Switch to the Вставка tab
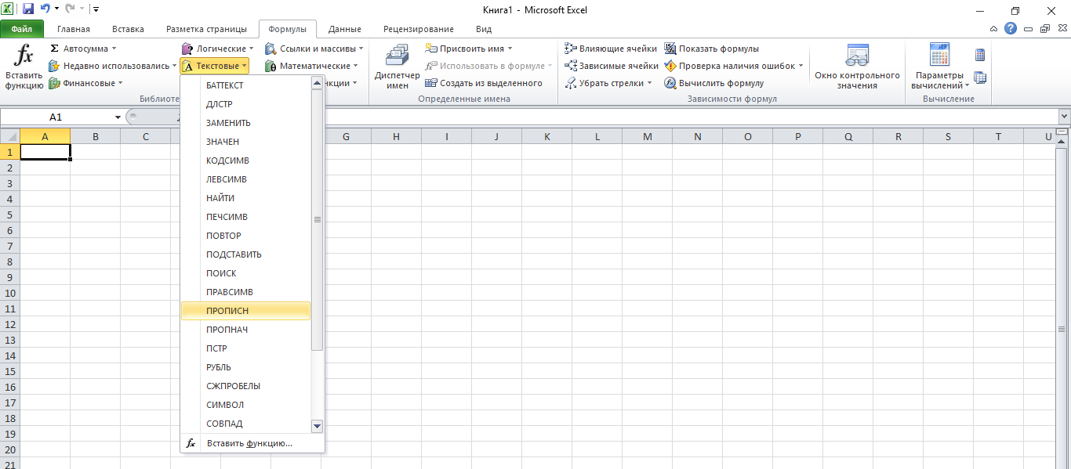 point(128,29)
